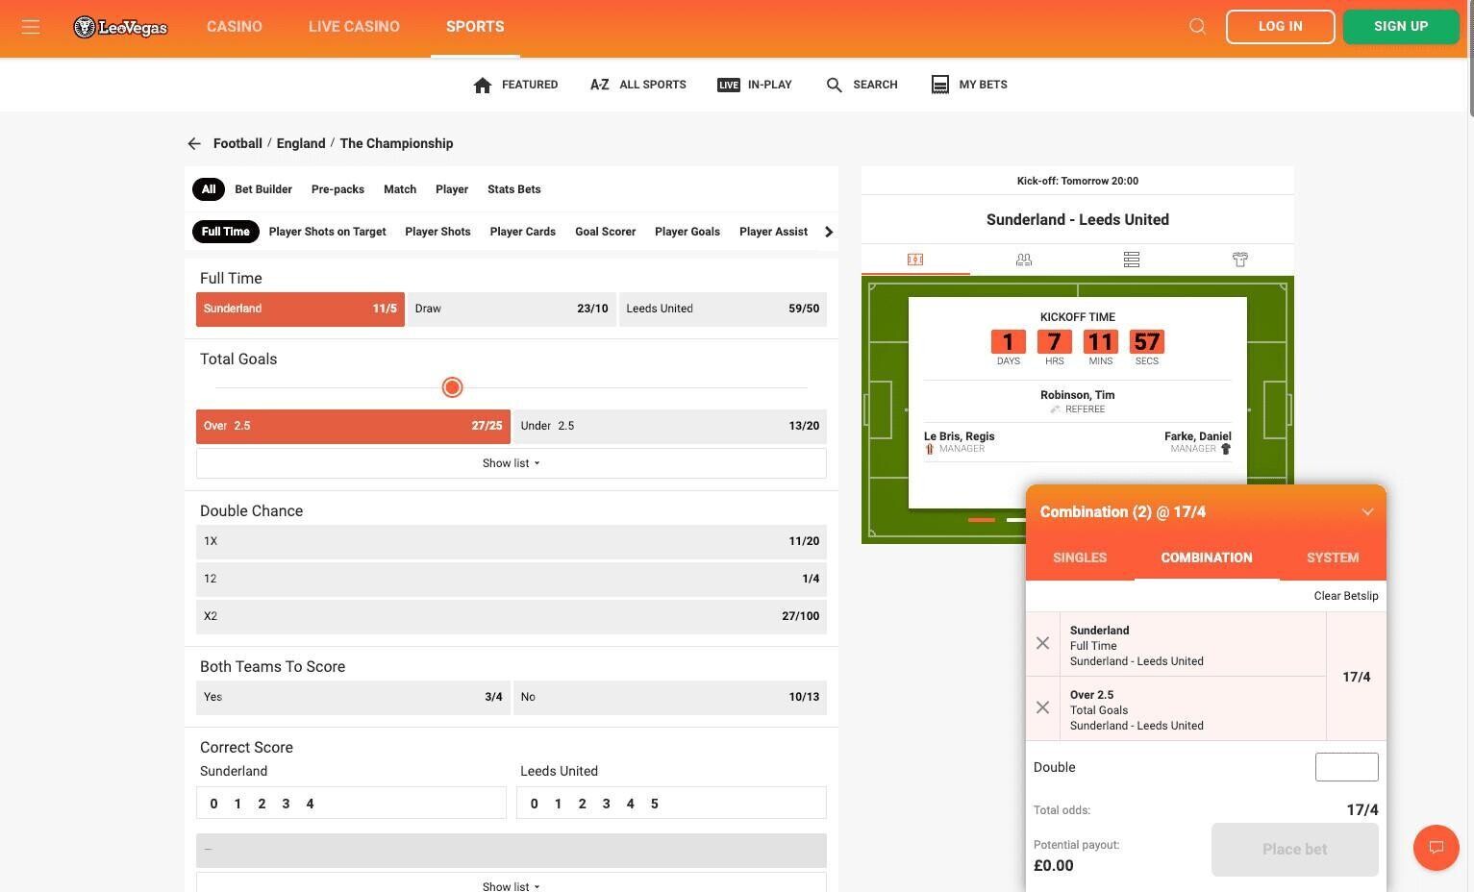Image resolution: width=1474 pixels, height=892 pixels.
Task: Select Double Chance X2 at 27/100
Action: pyautogui.click(x=512, y=616)
